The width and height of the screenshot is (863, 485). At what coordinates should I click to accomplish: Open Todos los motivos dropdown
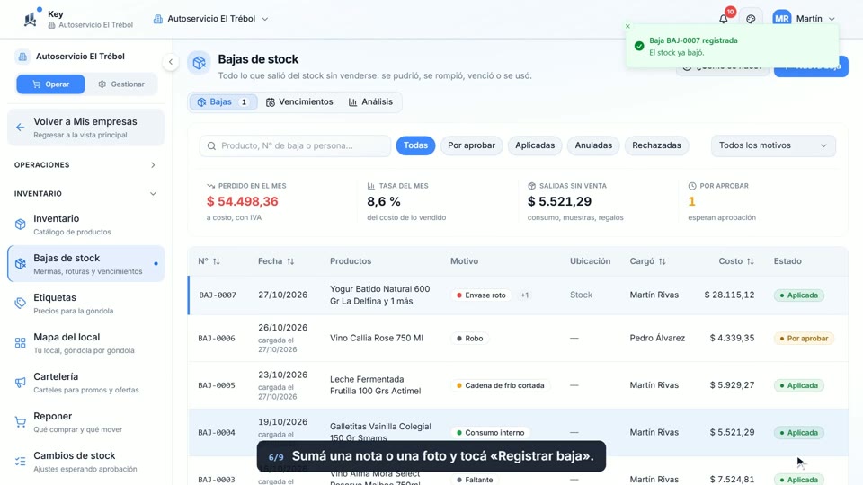(773, 145)
